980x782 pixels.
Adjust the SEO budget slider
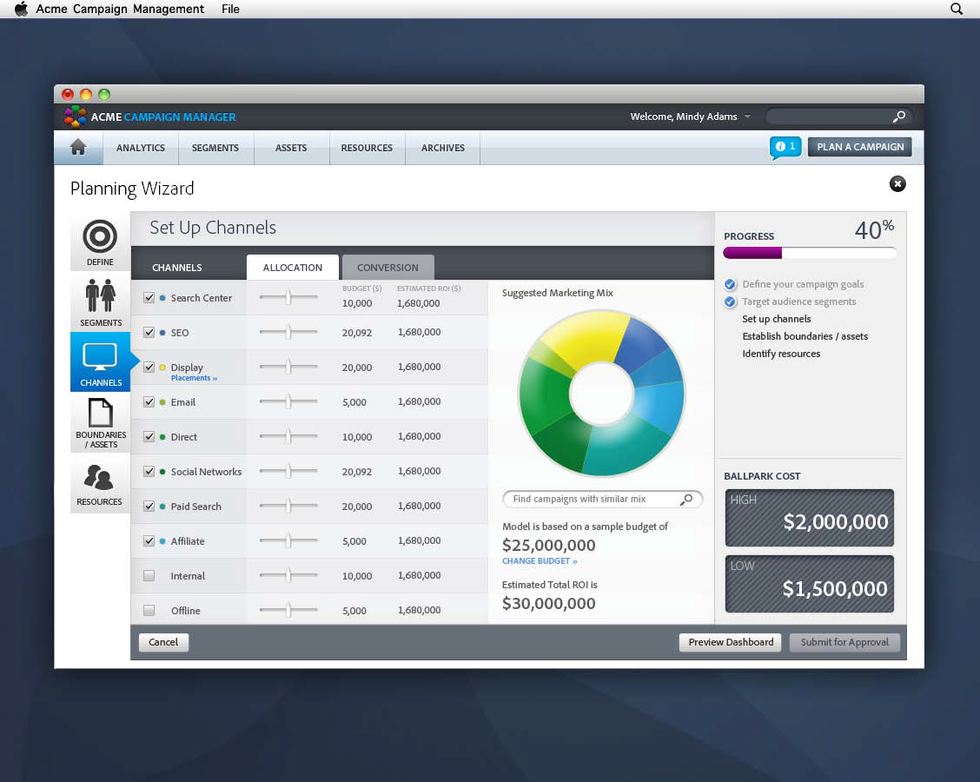click(x=288, y=332)
